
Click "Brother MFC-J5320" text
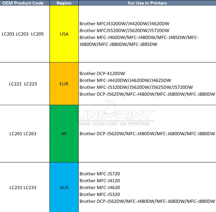point(100,194)
